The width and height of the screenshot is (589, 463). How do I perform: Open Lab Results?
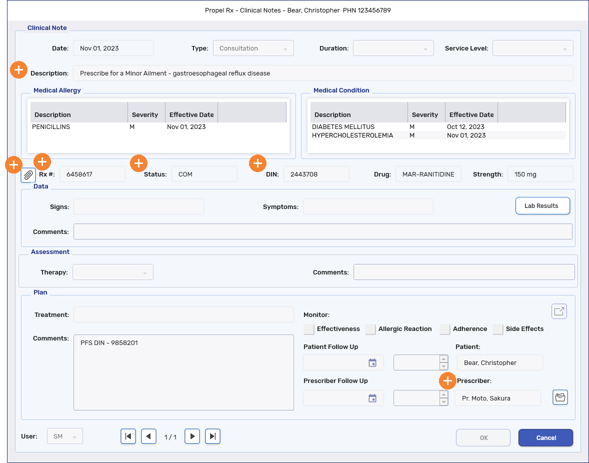click(x=542, y=205)
